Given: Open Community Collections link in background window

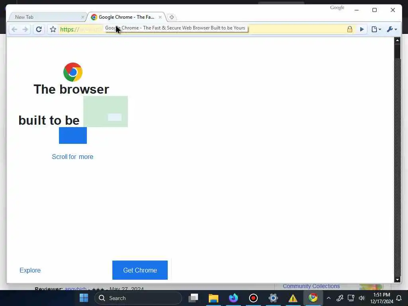Looking at the screenshot, I should click(x=311, y=286).
